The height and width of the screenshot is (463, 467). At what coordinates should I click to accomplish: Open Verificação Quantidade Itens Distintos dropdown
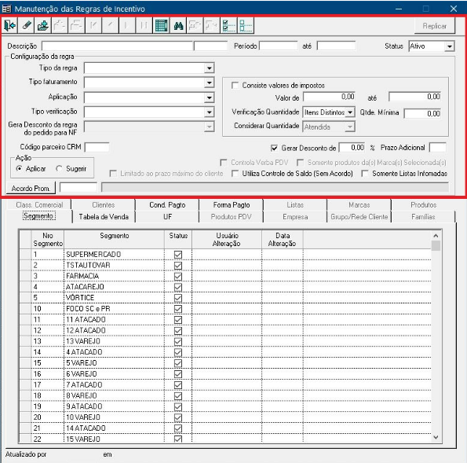pyautogui.click(x=350, y=112)
